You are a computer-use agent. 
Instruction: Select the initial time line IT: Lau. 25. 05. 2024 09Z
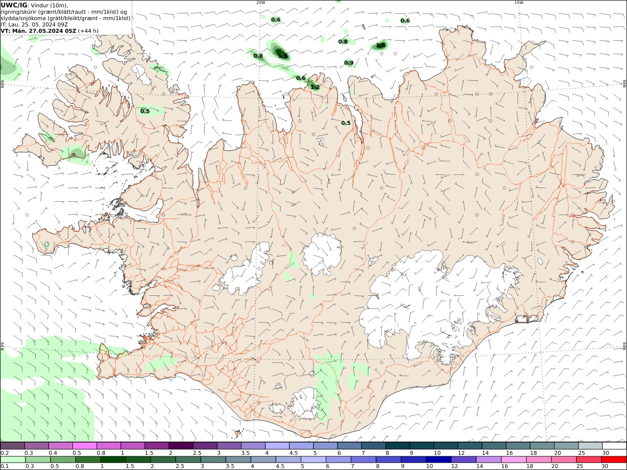coord(34,24)
